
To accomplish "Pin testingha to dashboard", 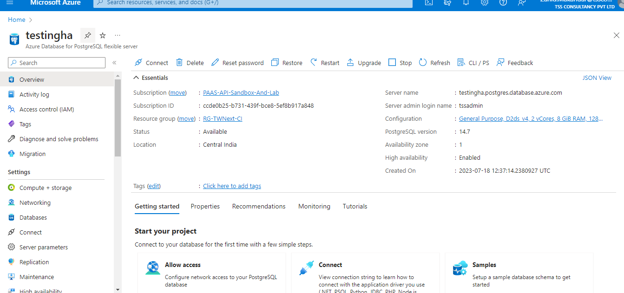I will point(87,35).
